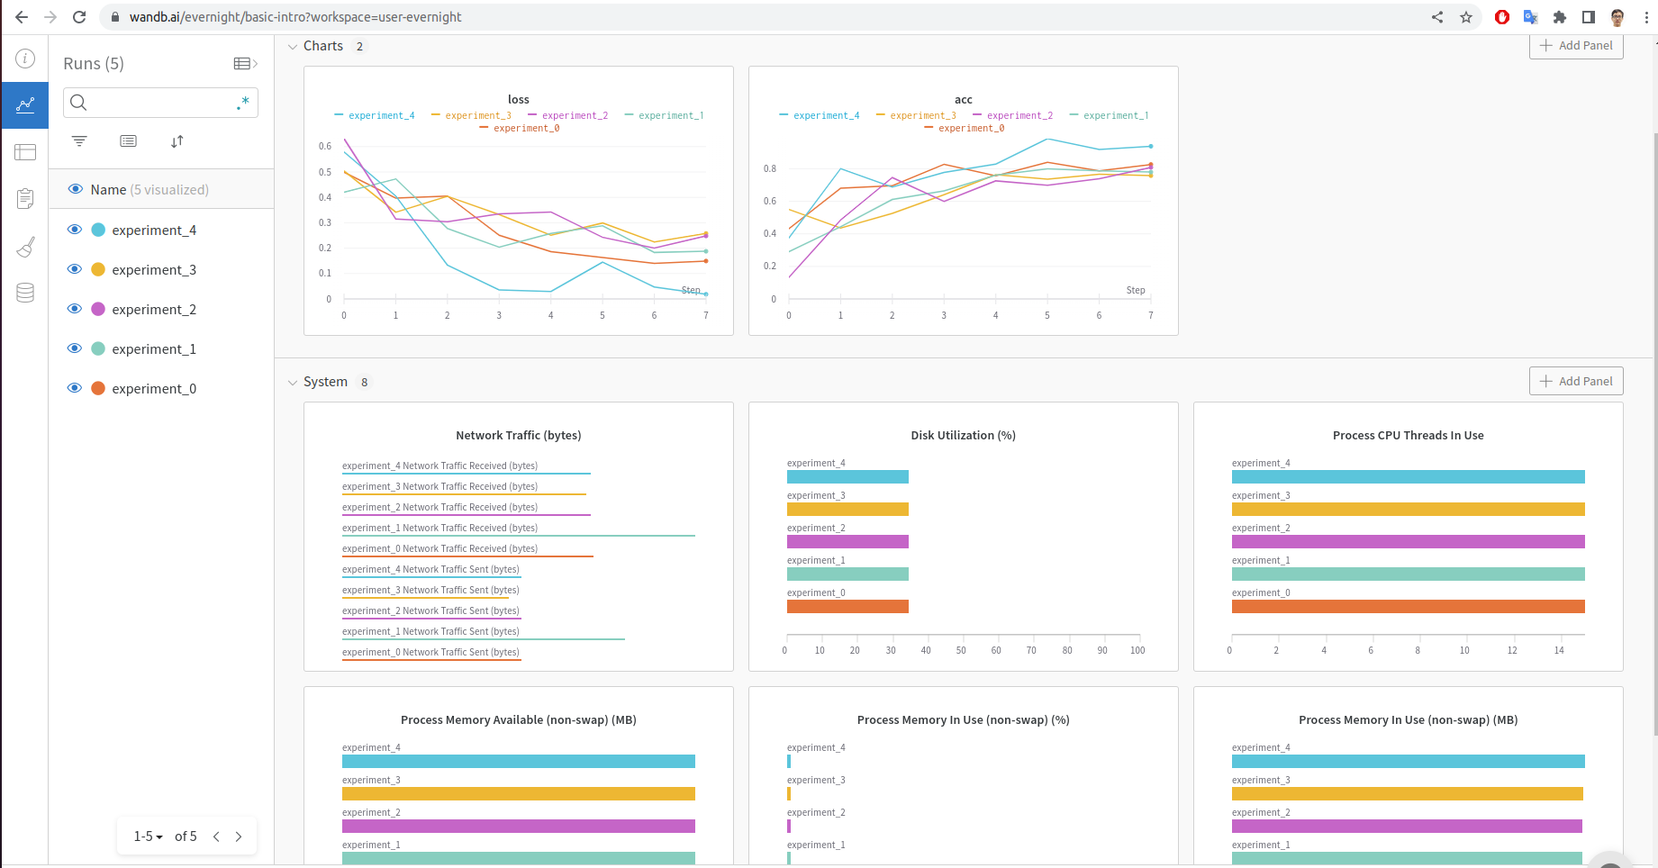Go to next page of runs

pos(239,836)
